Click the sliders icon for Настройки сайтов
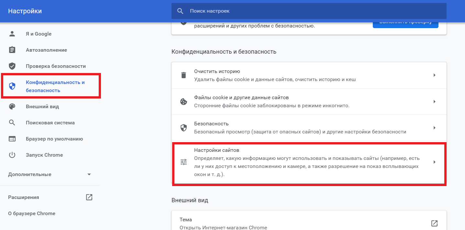 pos(183,162)
